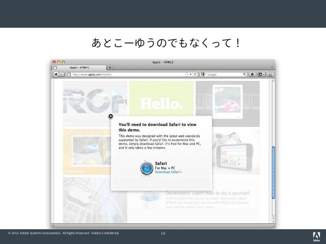Click the Download Safari link

click(x=168, y=172)
